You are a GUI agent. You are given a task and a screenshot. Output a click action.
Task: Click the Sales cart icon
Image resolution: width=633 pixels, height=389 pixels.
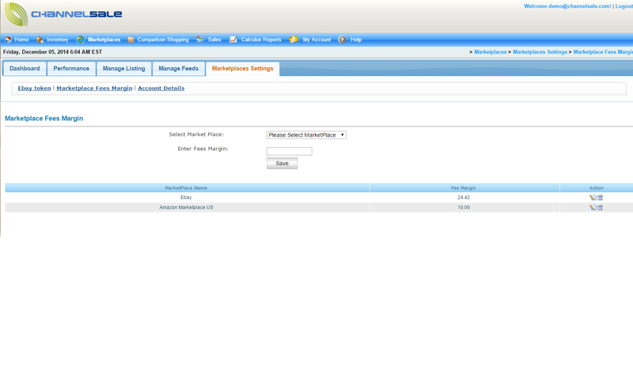coord(200,40)
